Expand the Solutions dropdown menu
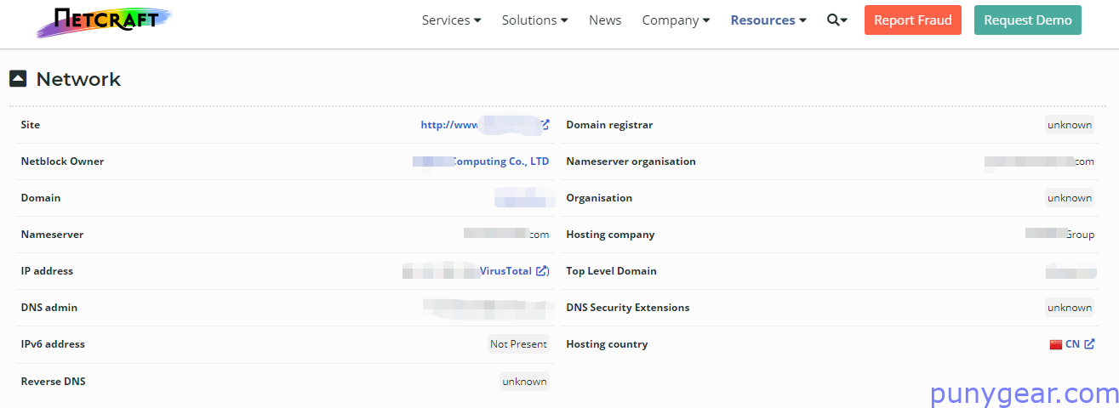The width and height of the screenshot is (1119, 408). [534, 20]
